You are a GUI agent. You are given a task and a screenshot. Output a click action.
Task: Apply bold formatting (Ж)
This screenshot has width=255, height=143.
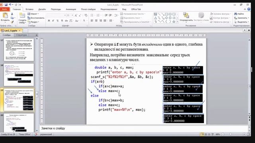click(x=49, y=21)
